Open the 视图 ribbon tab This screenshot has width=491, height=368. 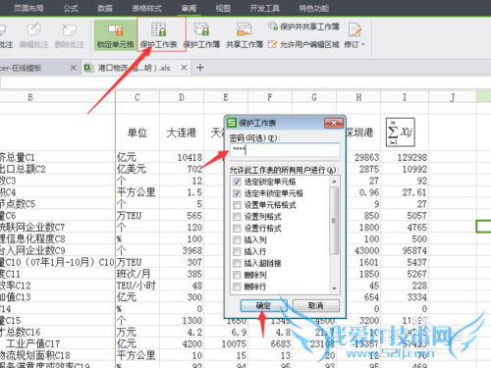coord(223,8)
